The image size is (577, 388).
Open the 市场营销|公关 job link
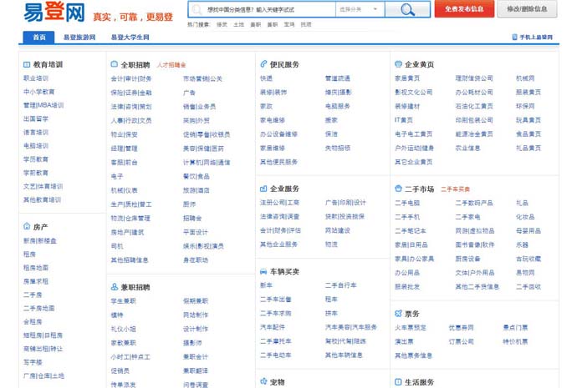[202, 79]
